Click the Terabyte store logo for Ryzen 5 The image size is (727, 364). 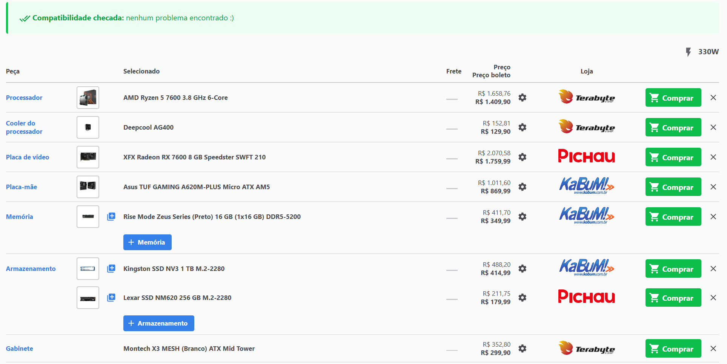(x=587, y=97)
